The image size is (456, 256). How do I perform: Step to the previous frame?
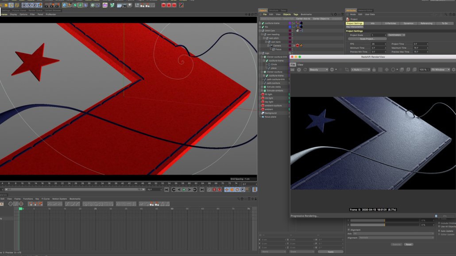(179, 190)
